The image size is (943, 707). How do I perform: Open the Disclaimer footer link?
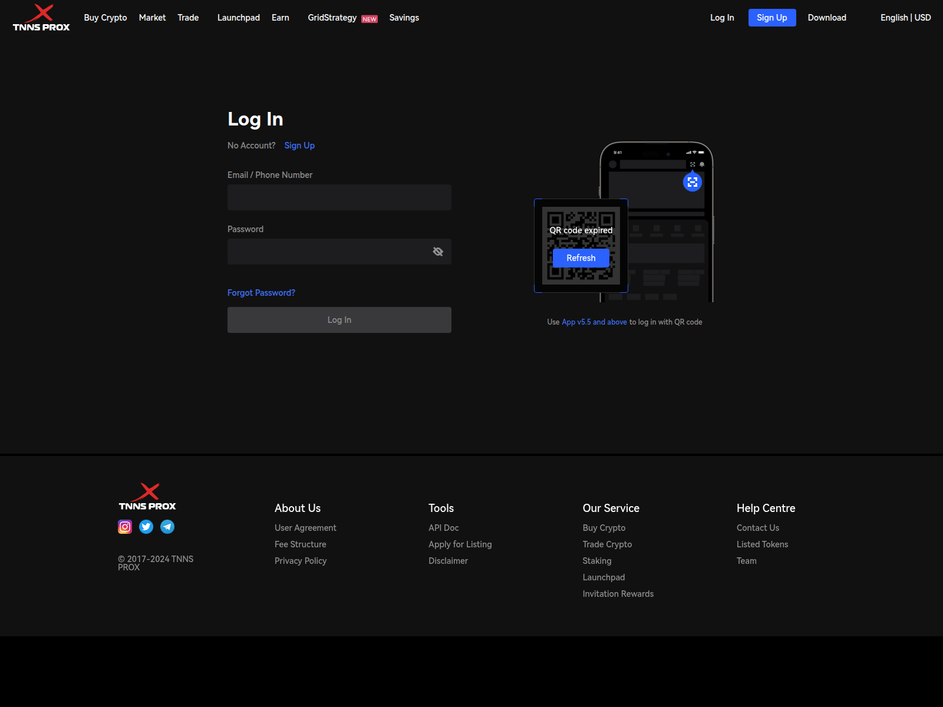(x=449, y=561)
